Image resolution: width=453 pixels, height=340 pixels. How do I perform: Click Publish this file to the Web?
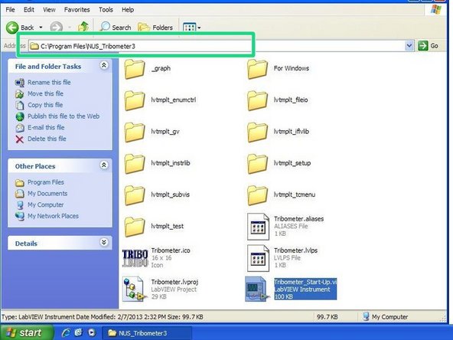click(64, 116)
